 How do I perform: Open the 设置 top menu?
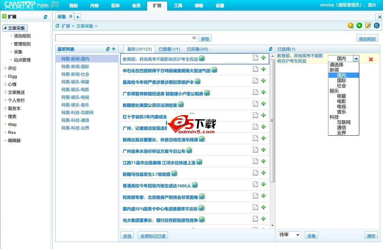coord(220,6)
